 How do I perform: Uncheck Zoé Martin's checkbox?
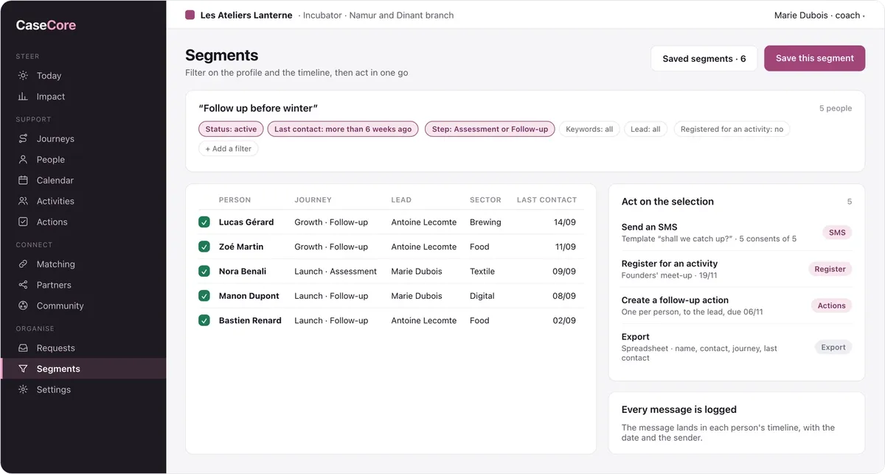(204, 247)
